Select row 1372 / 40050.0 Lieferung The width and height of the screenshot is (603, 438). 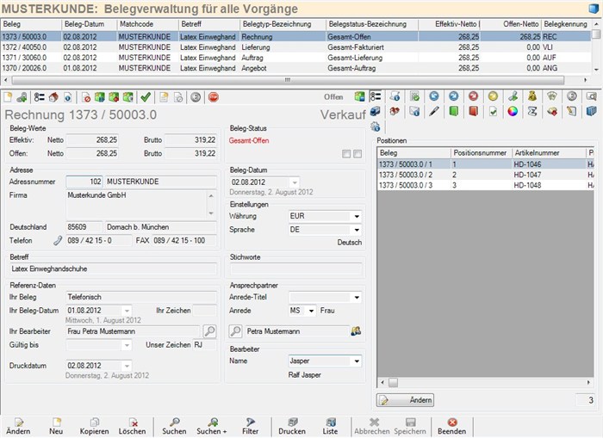[295, 47]
